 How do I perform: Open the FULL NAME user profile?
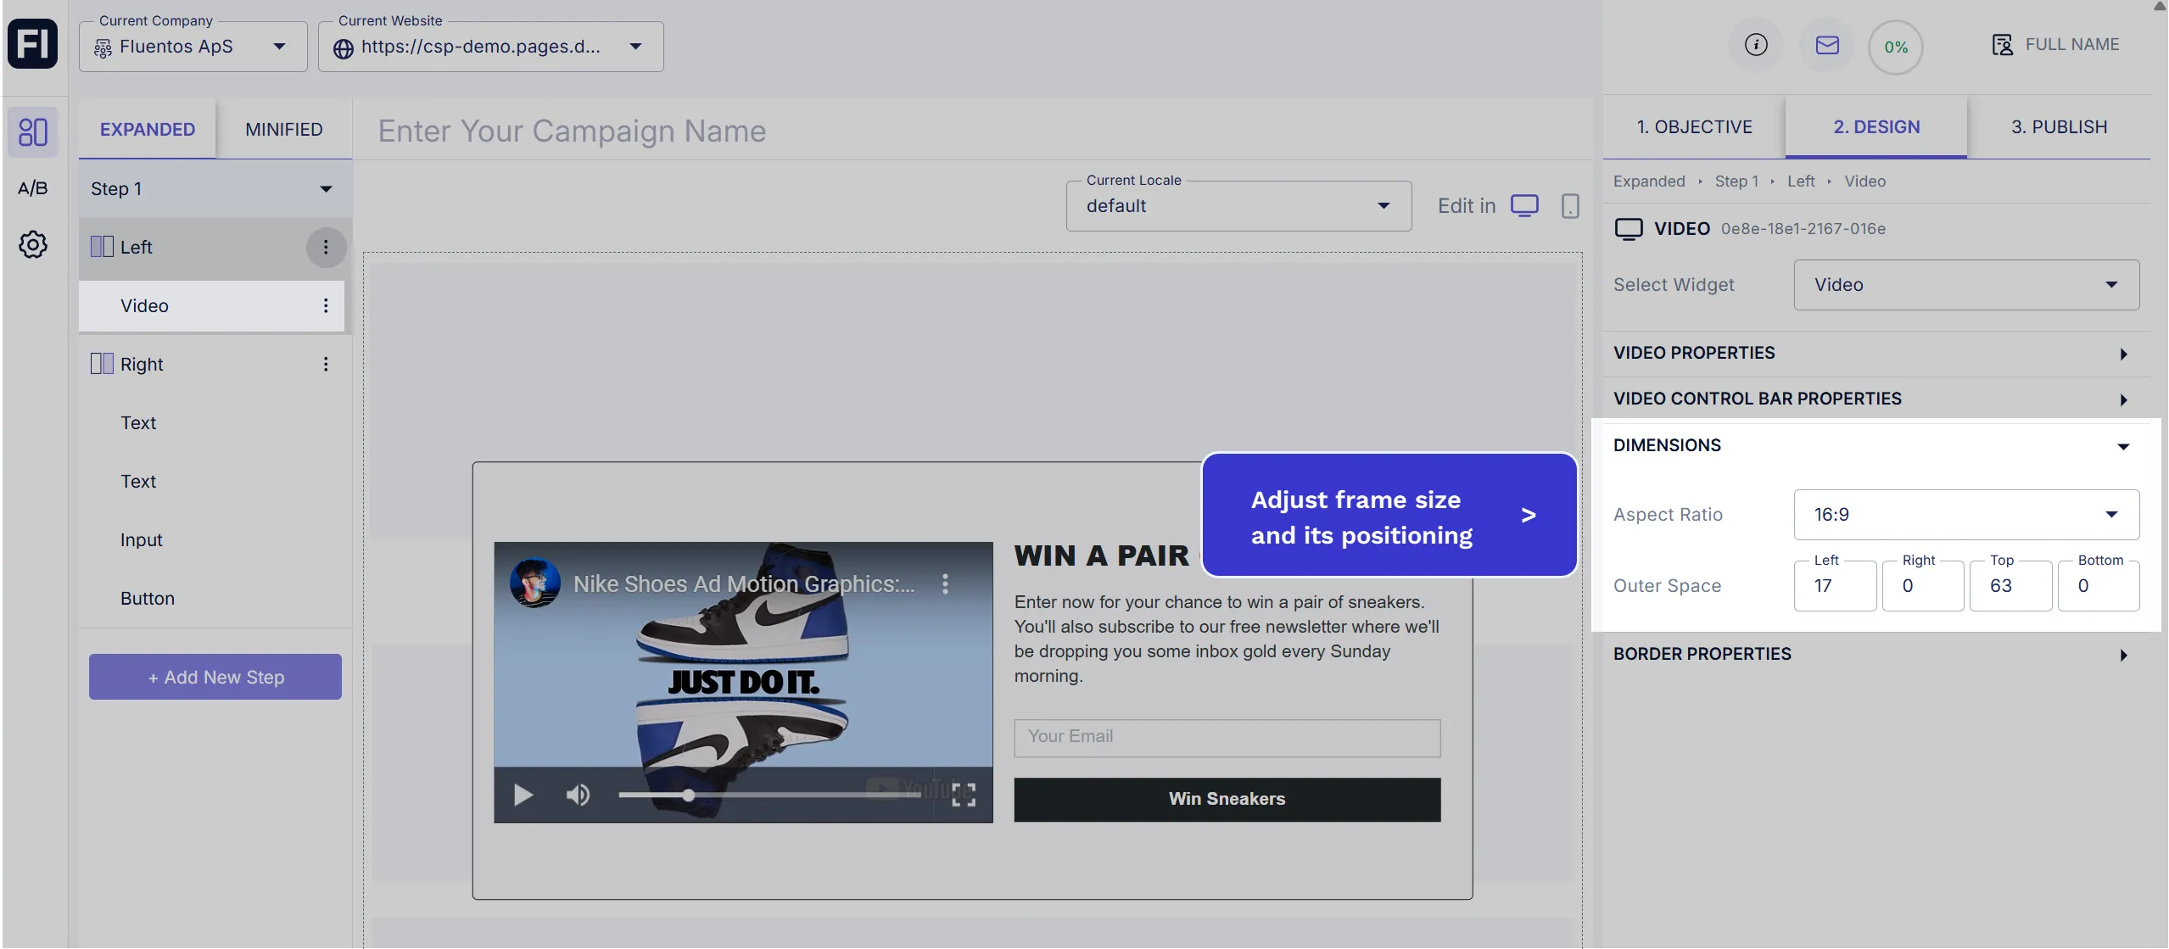2054,44
